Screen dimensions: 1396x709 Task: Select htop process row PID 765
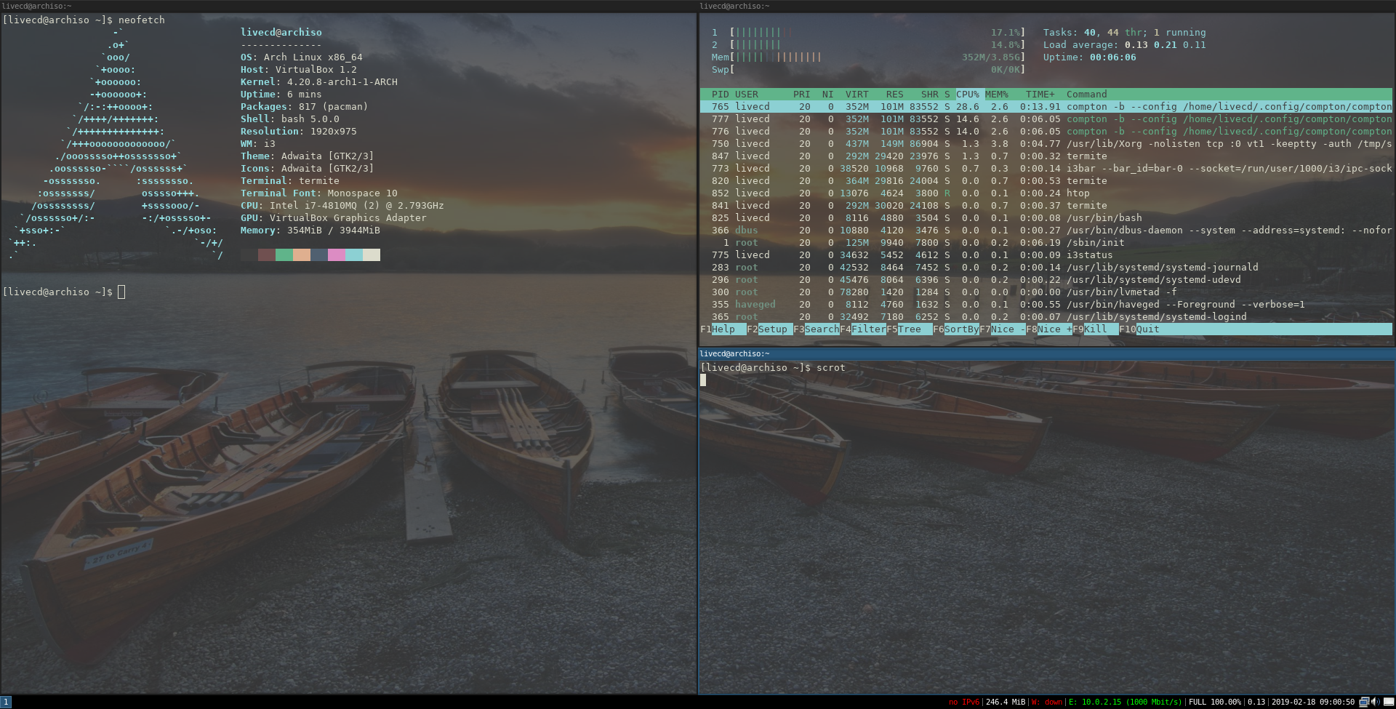click(x=1046, y=107)
